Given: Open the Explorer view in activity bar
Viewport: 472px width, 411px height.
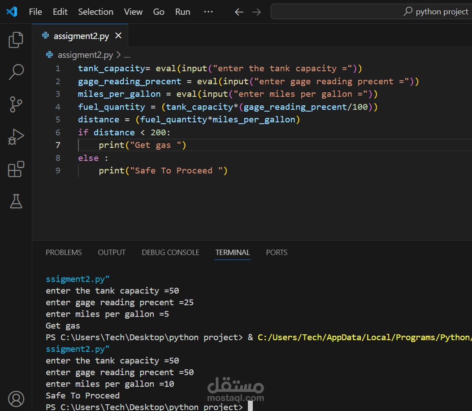Looking at the screenshot, I should click(x=16, y=40).
